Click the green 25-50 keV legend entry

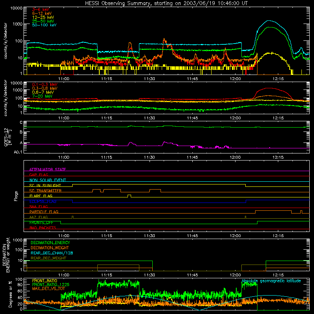[x=43, y=21]
